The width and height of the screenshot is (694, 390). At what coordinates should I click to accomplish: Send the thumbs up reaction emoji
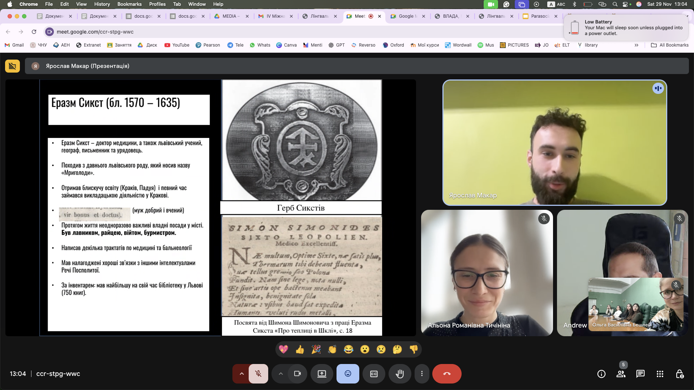pyautogui.click(x=300, y=349)
